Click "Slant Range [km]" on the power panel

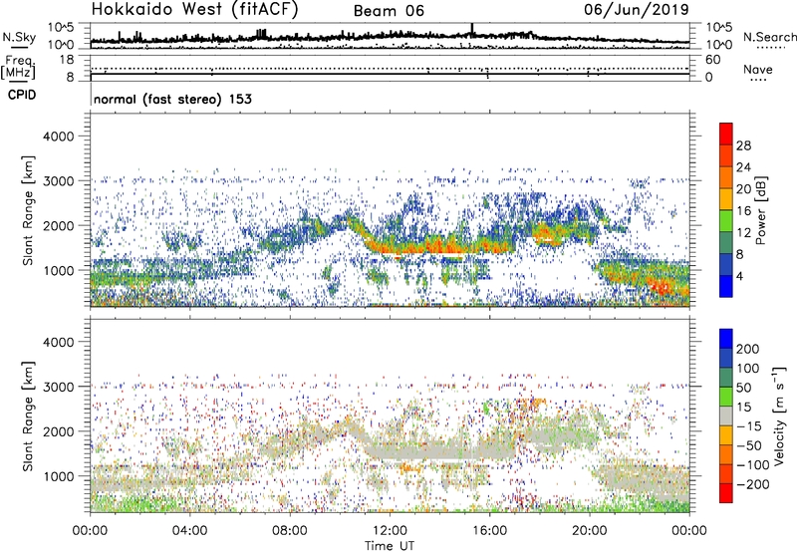(x=28, y=210)
